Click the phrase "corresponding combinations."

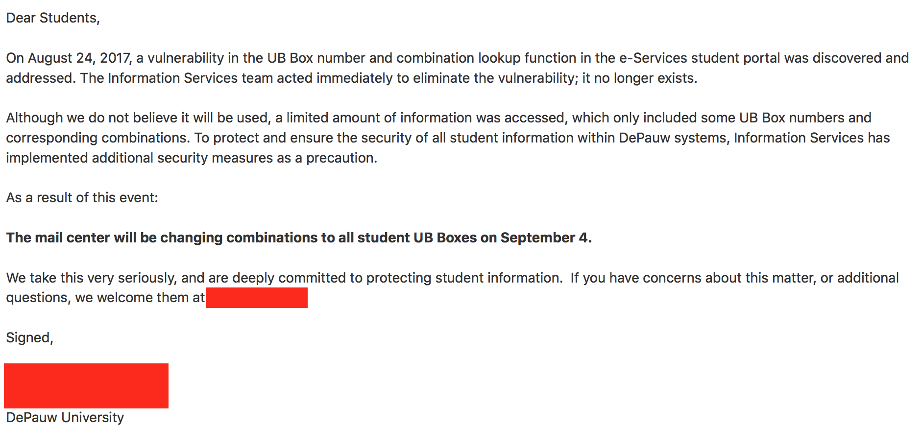[97, 138]
